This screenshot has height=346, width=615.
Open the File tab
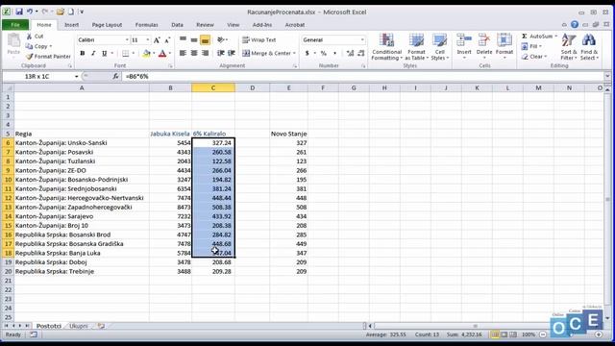point(15,25)
